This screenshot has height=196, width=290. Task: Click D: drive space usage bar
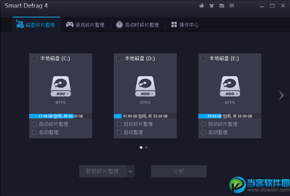tap(145, 116)
